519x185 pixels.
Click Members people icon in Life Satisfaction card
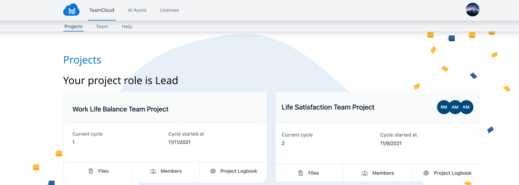click(365, 173)
